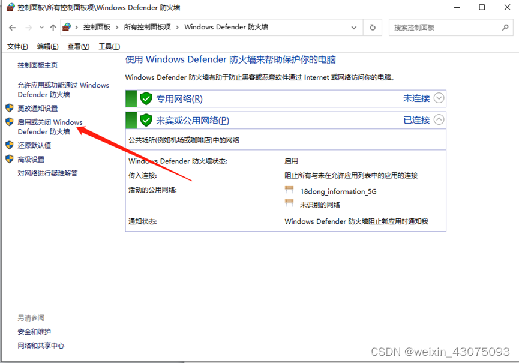Expand chevron before 控制面板 breadcrumb
This screenshot has height=363, width=519.
coord(76,28)
